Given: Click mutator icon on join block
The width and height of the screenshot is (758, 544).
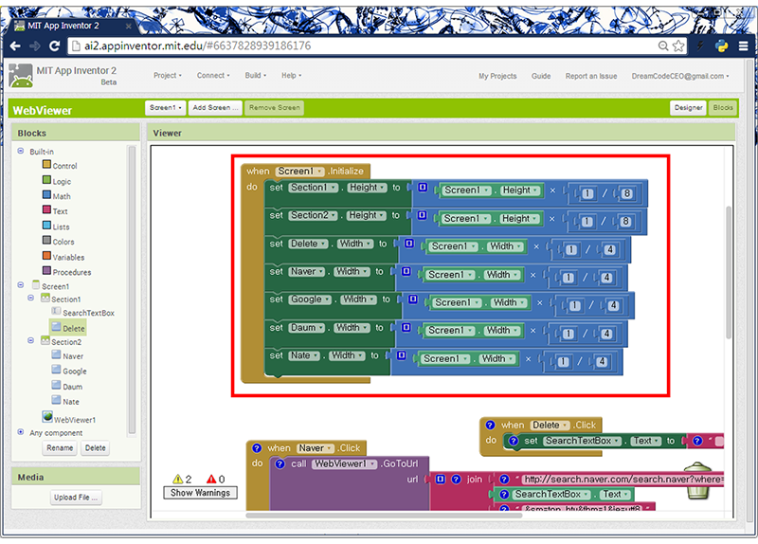Looking at the screenshot, I should click(x=441, y=479).
